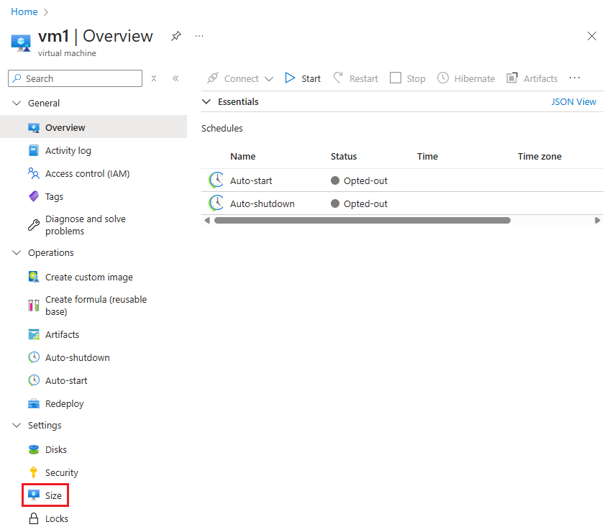Pin the vm1 Overview blade
The image size is (607, 527).
175,36
